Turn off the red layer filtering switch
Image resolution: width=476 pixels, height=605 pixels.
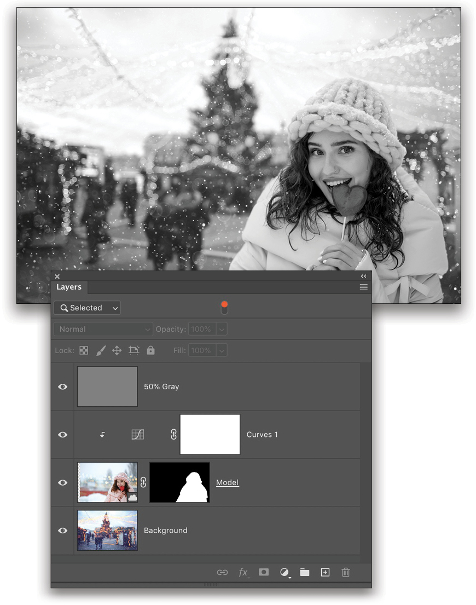tap(224, 307)
